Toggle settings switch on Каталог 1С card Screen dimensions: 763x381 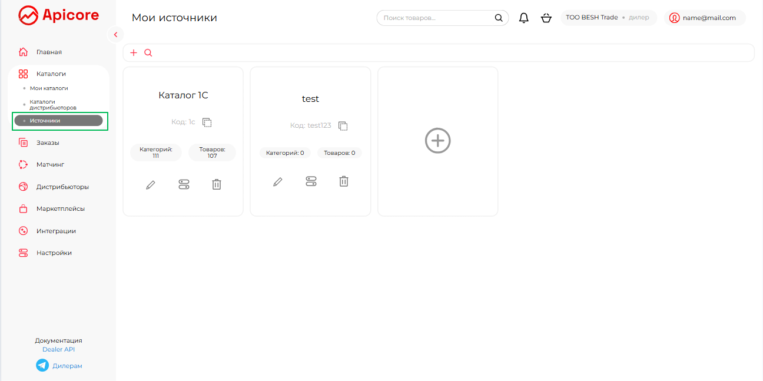pos(184,185)
